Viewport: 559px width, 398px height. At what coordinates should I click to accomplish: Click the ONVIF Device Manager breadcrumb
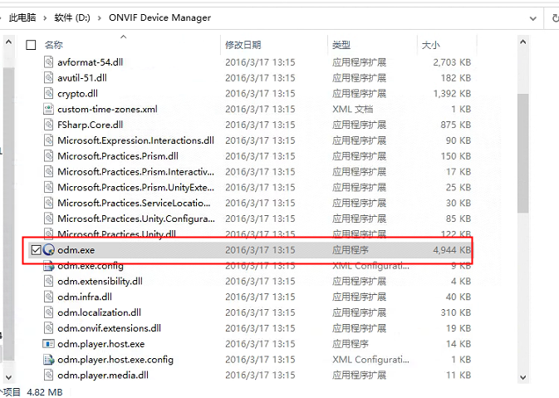click(159, 17)
